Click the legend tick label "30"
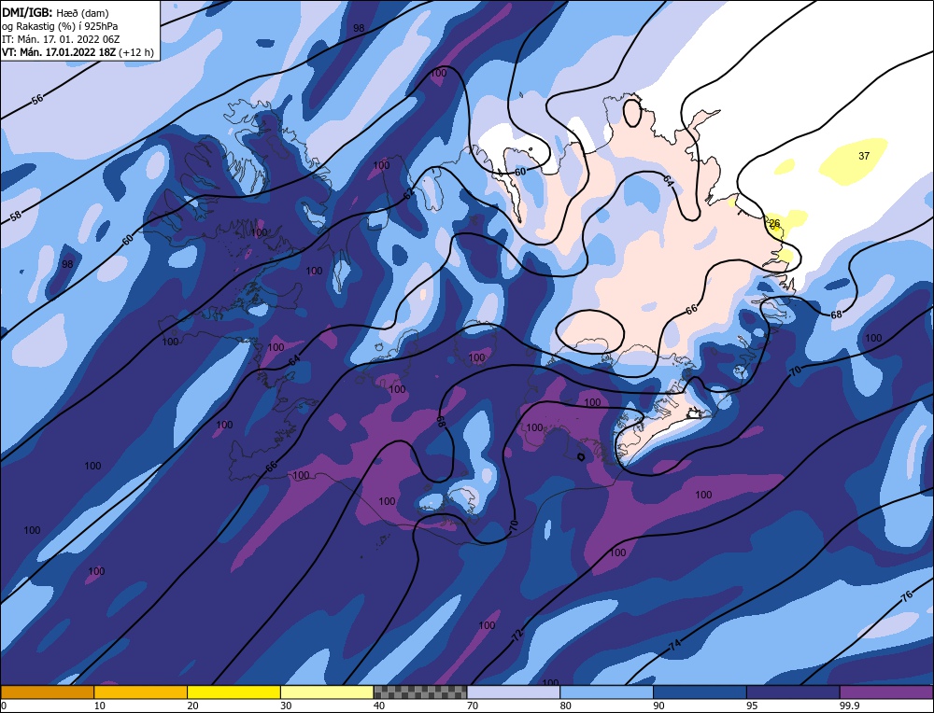The height and width of the screenshot is (713, 934). (x=286, y=706)
